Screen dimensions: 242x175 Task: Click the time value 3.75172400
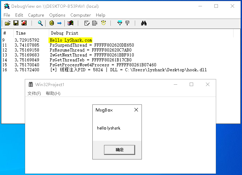click(27, 70)
